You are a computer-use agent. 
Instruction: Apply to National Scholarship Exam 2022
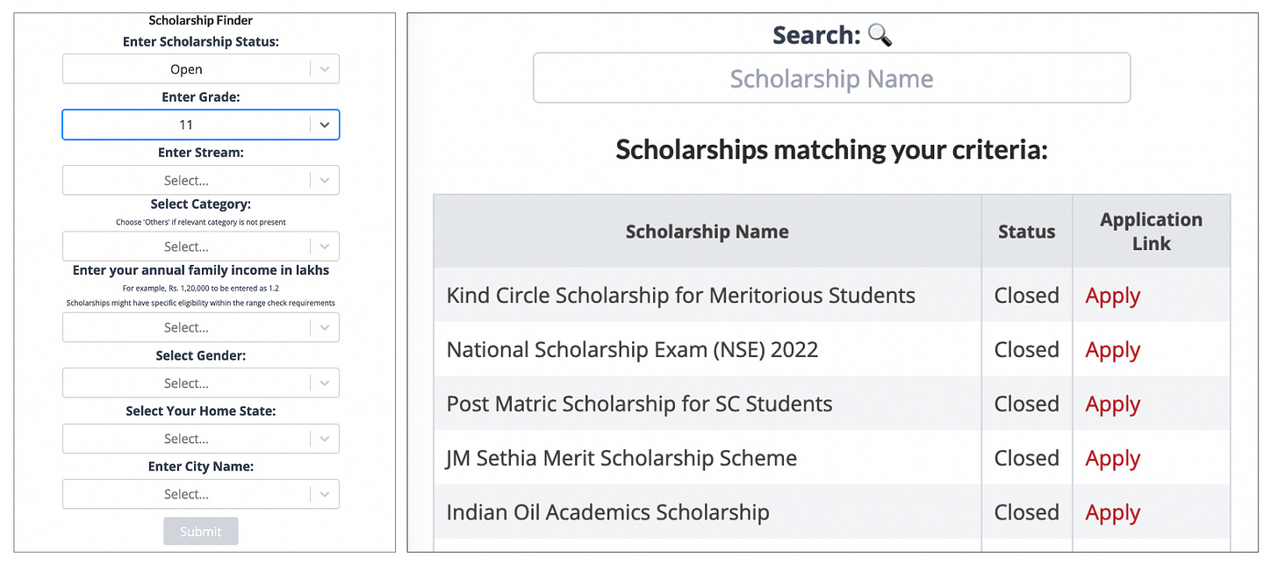tap(1112, 350)
